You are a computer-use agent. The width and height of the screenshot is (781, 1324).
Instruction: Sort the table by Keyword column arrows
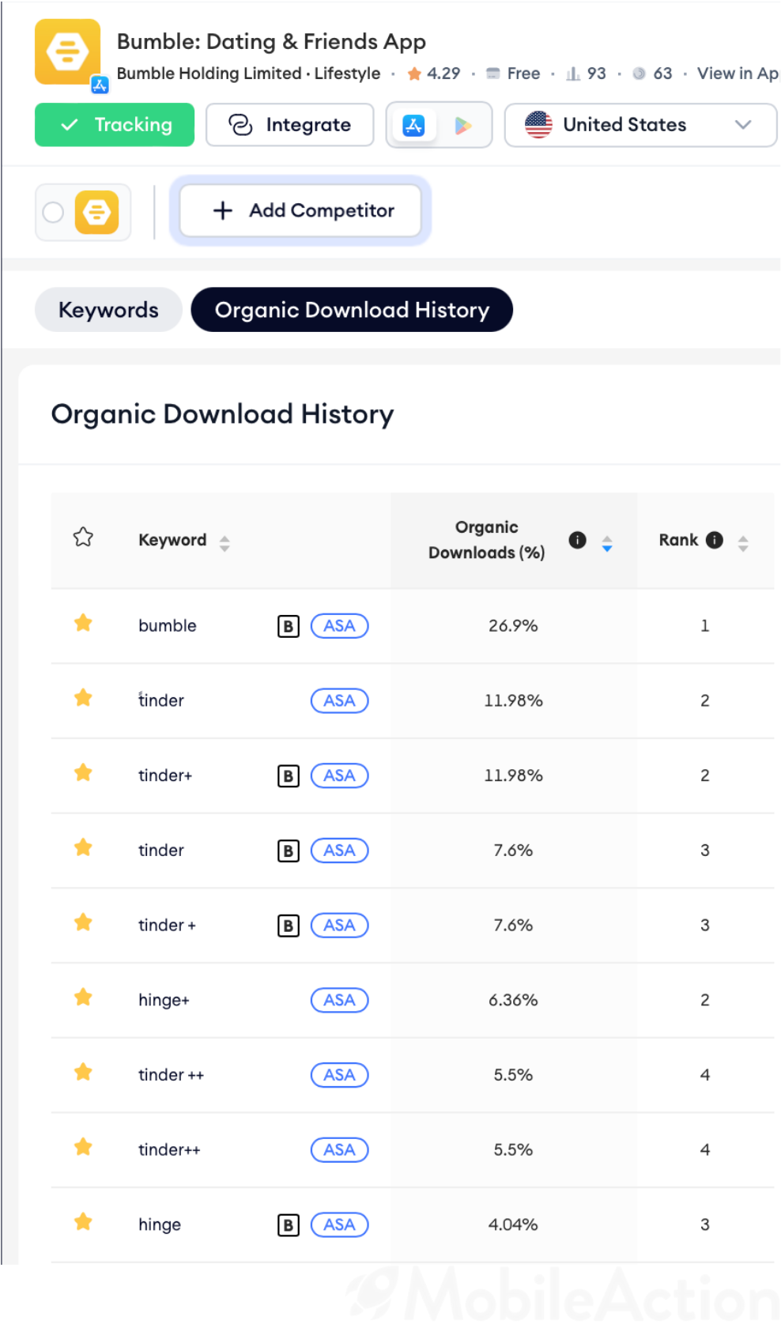coord(224,543)
